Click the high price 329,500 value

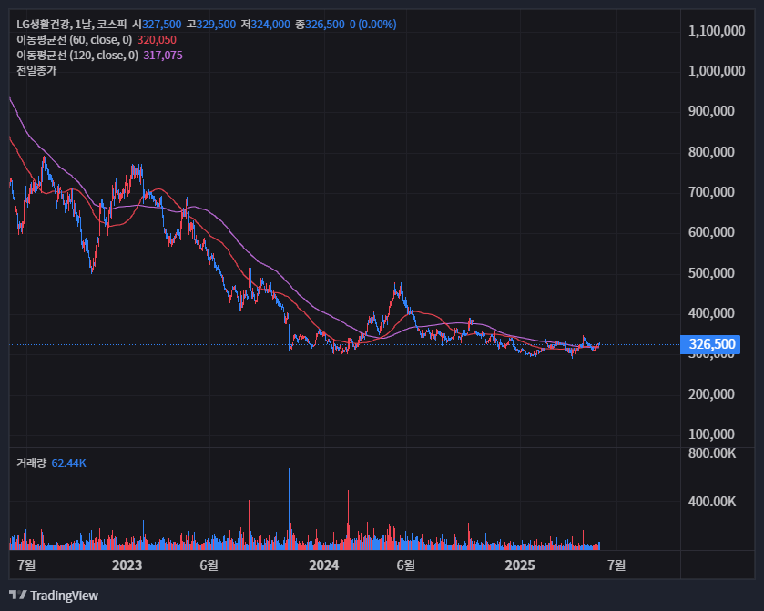[217, 25]
